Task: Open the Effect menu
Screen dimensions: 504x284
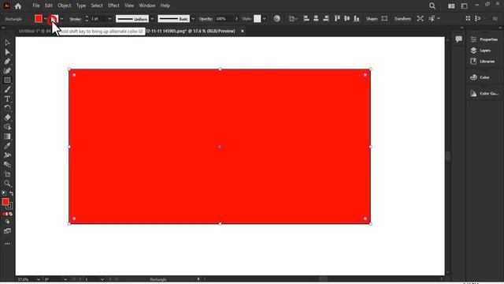Action: coord(113,6)
